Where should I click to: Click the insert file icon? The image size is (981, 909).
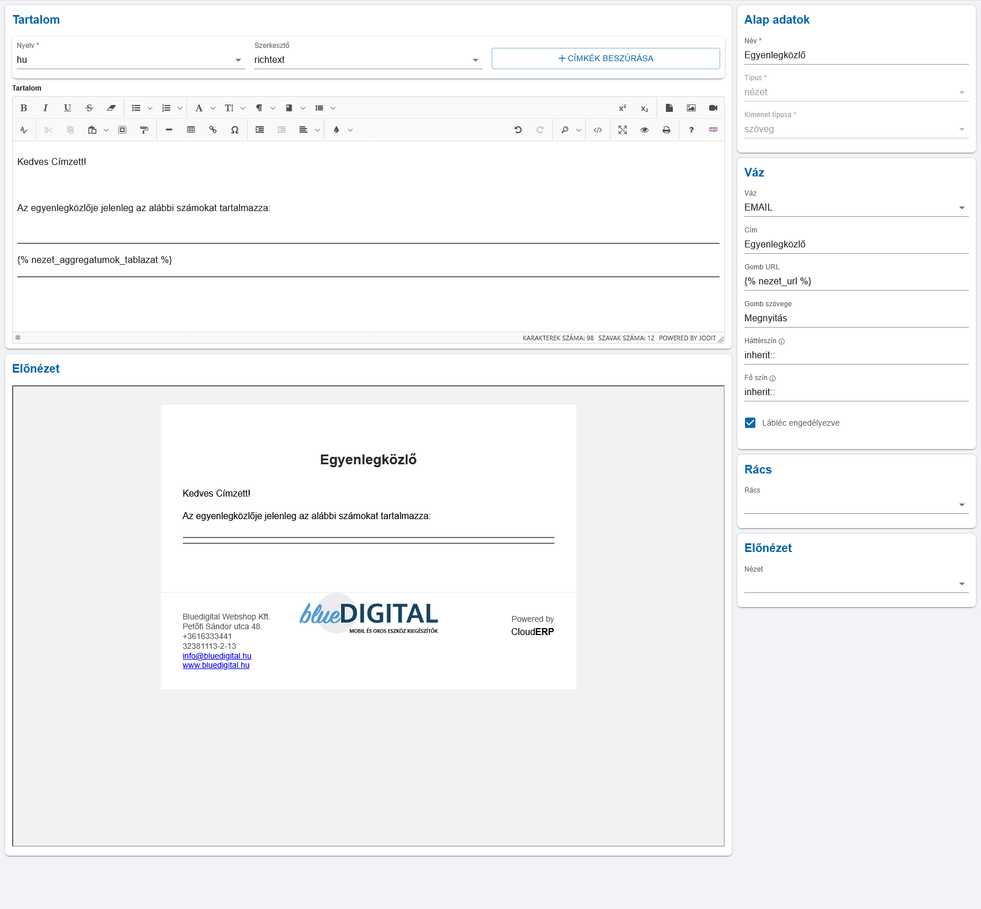669,108
